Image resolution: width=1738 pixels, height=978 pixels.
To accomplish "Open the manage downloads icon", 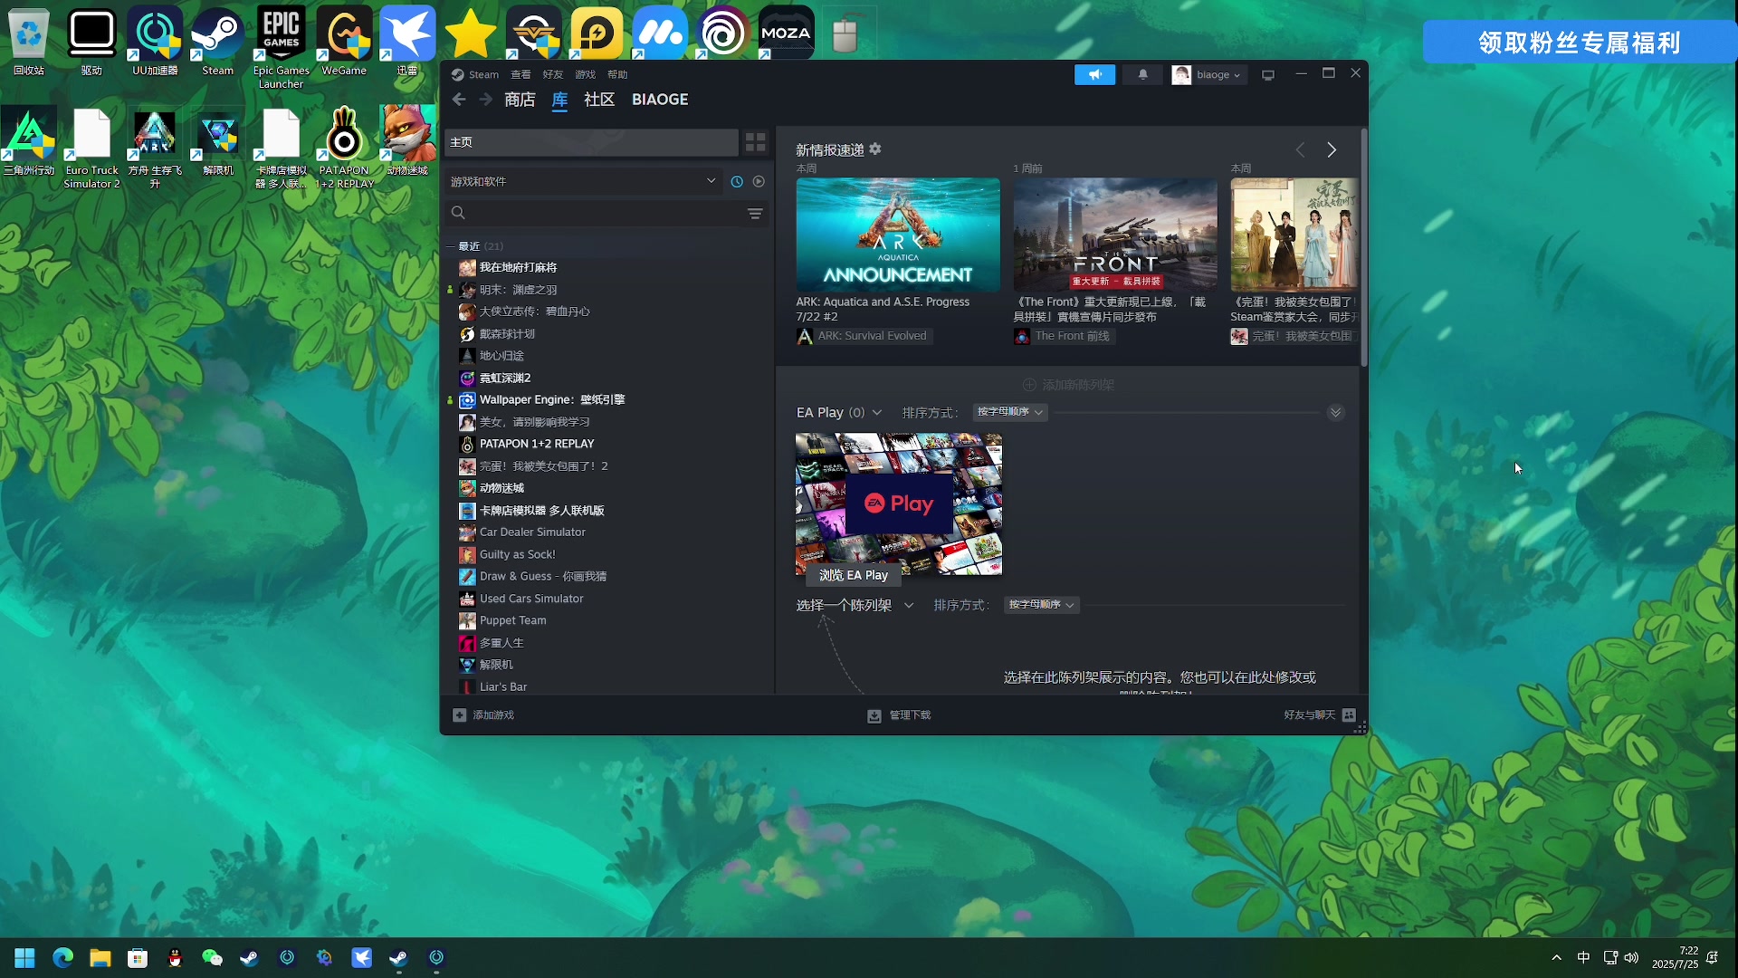I will tap(874, 716).
